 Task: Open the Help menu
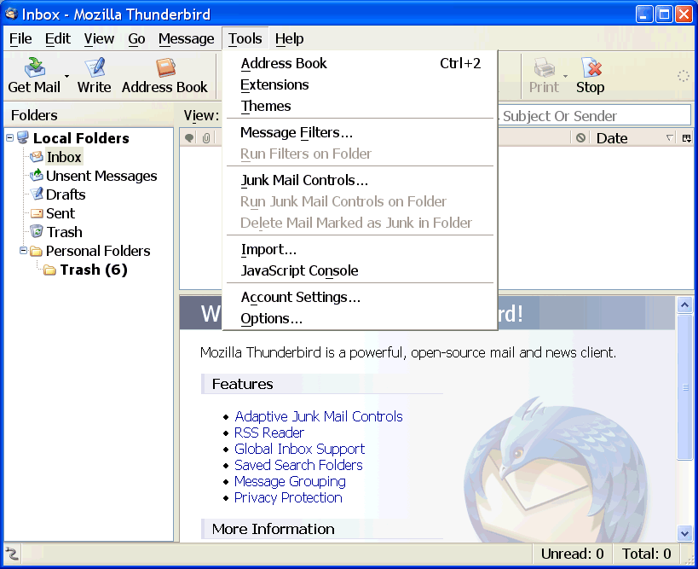[290, 38]
